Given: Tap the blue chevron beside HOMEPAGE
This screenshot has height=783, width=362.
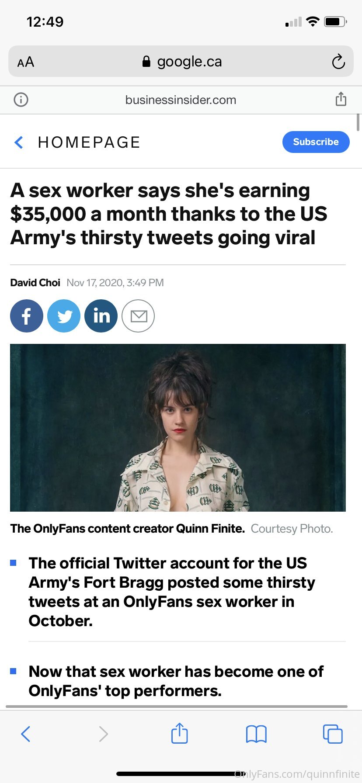Looking at the screenshot, I should click(19, 142).
